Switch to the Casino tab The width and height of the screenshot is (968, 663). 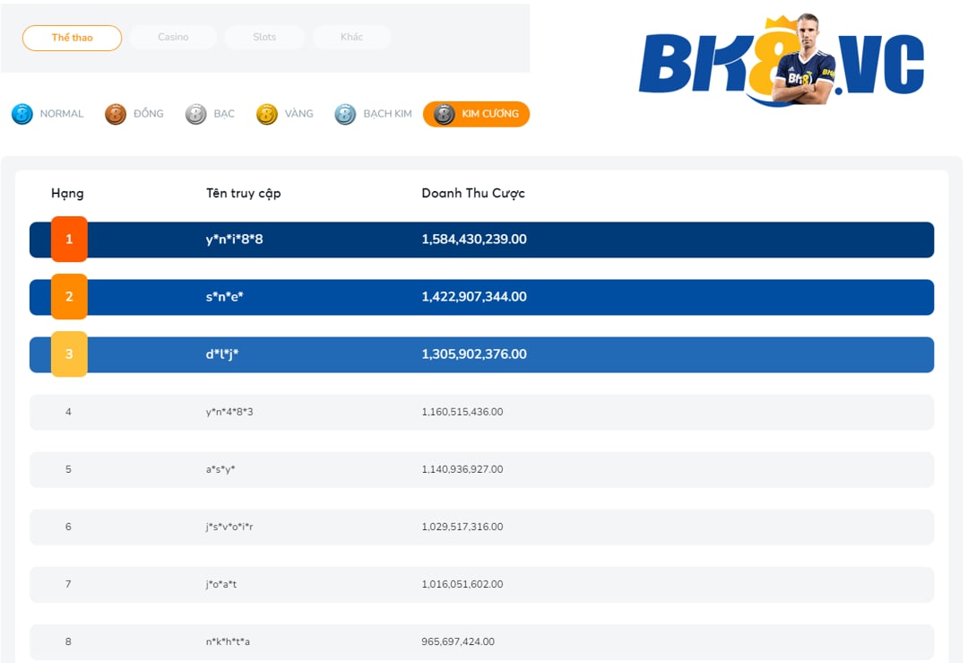point(174,37)
